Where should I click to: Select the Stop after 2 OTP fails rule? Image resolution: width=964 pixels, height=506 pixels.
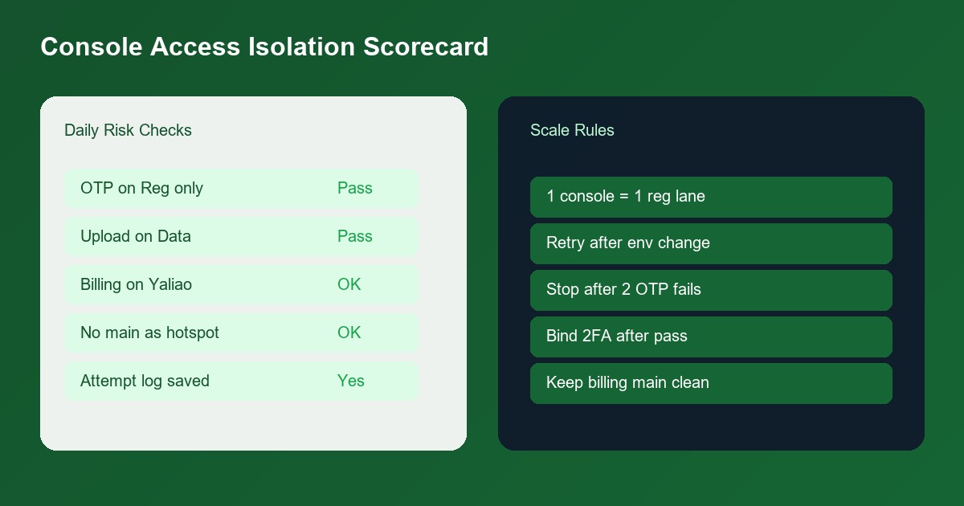[x=711, y=290]
